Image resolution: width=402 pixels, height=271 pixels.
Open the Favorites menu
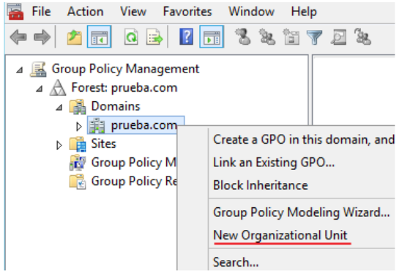point(187,12)
